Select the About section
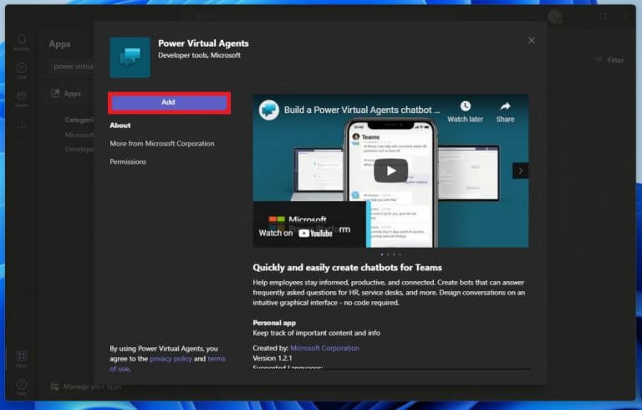Image resolution: width=642 pixels, height=410 pixels. coord(120,126)
